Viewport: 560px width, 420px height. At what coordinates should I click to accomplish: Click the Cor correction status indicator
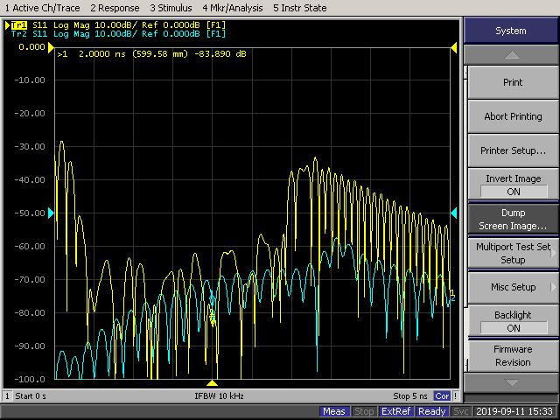coord(443,396)
